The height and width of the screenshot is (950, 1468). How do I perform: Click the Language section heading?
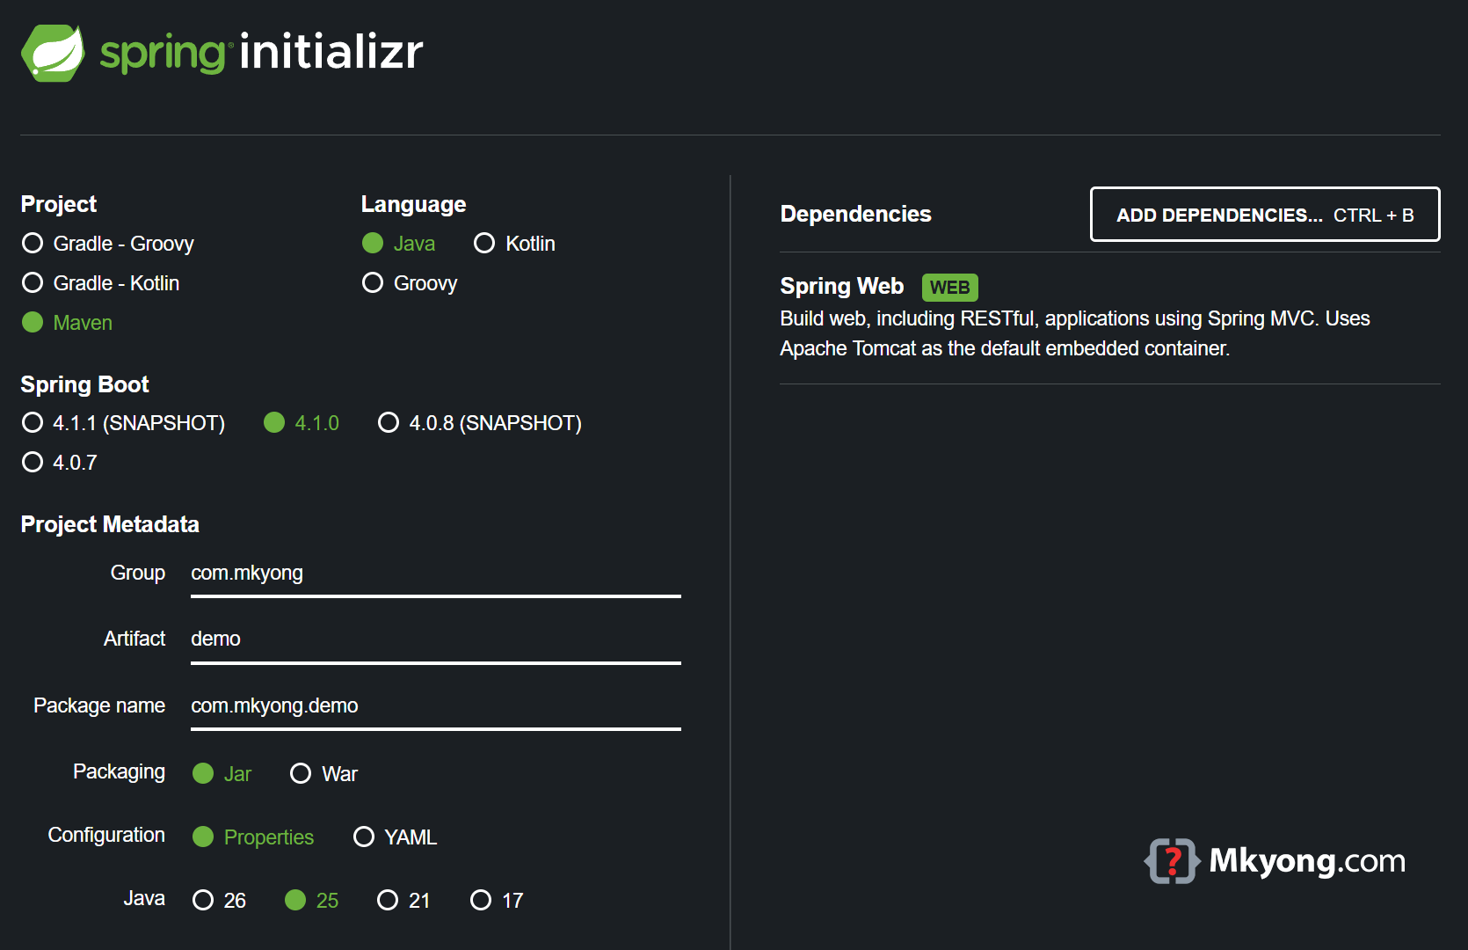(414, 205)
